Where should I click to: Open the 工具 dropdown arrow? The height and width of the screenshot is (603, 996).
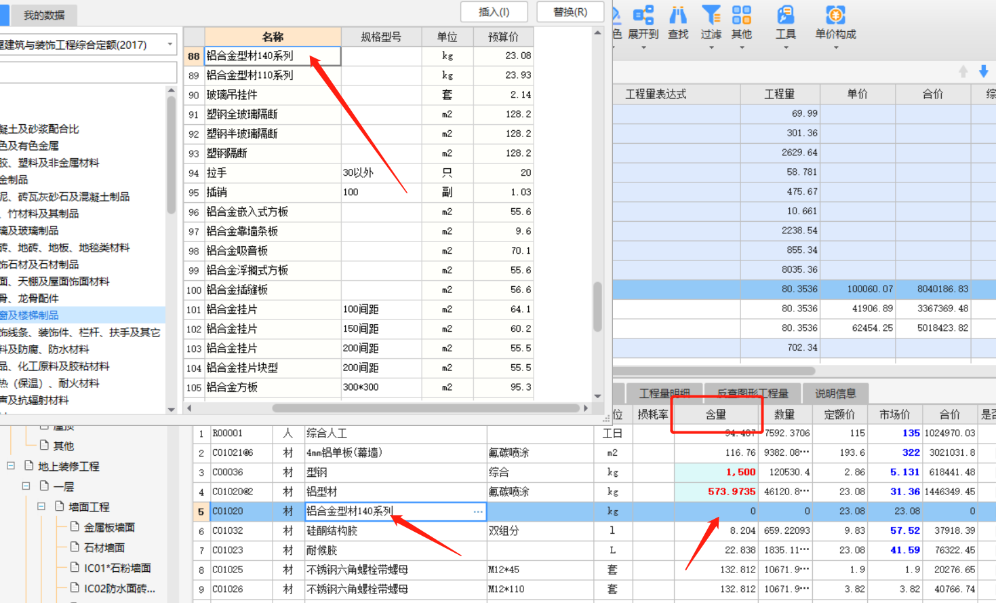[785, 47]
